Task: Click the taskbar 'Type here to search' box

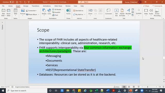Action: pos(27,91)
